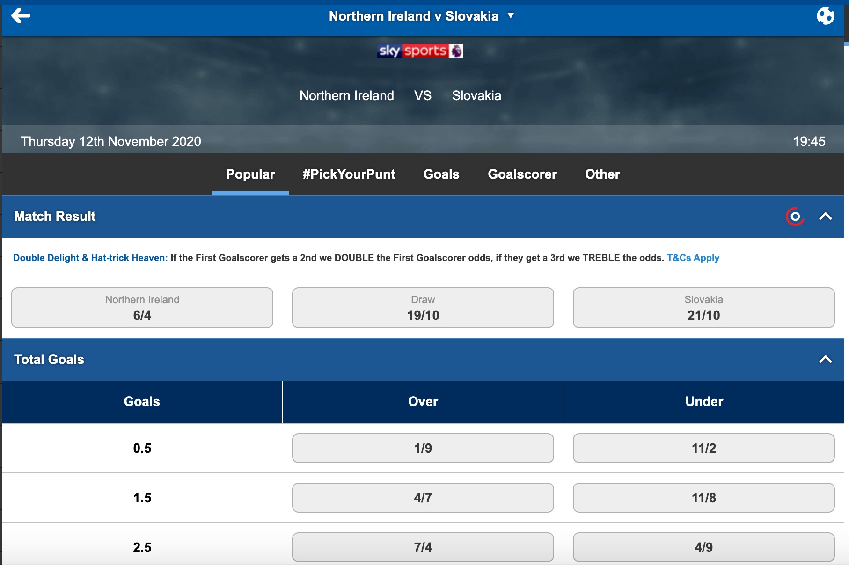Click the back arrow icon
This screenshot has width=849, height=565.
click(x=21, y=16)
